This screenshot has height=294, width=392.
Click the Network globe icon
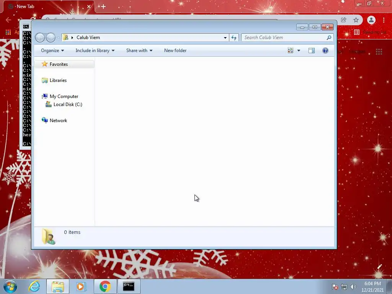coord(45,120)
